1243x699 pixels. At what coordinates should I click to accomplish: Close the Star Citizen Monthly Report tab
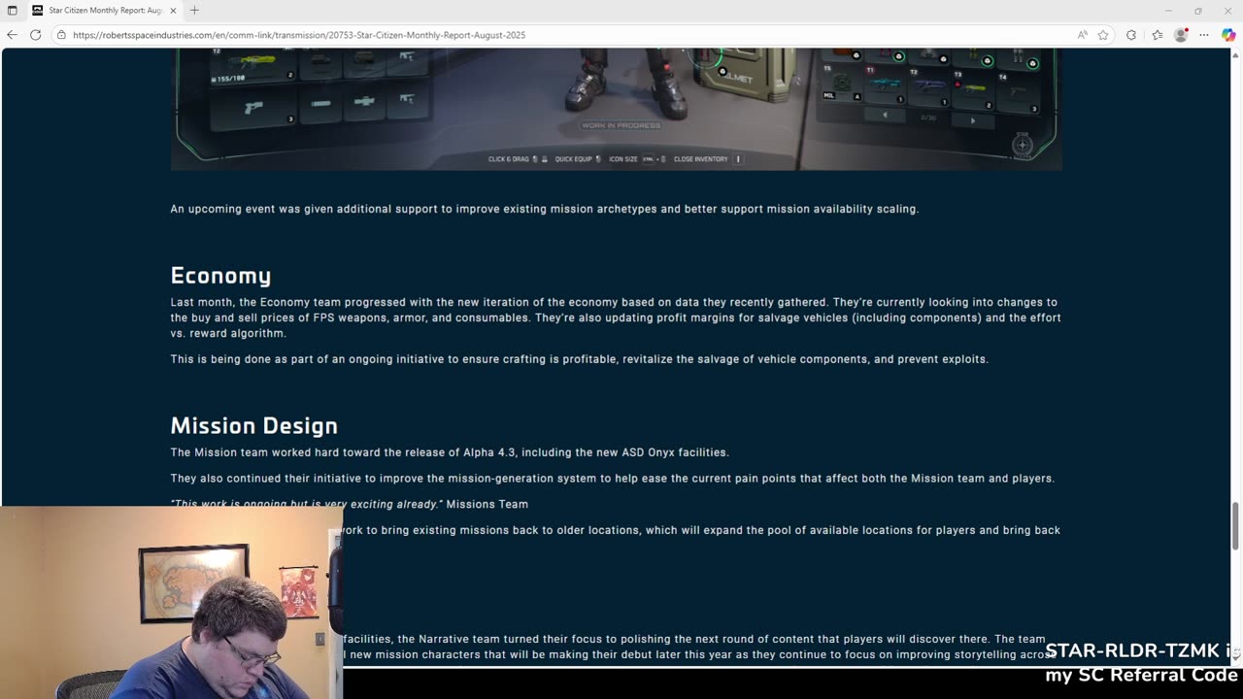[x=174, y=10]
